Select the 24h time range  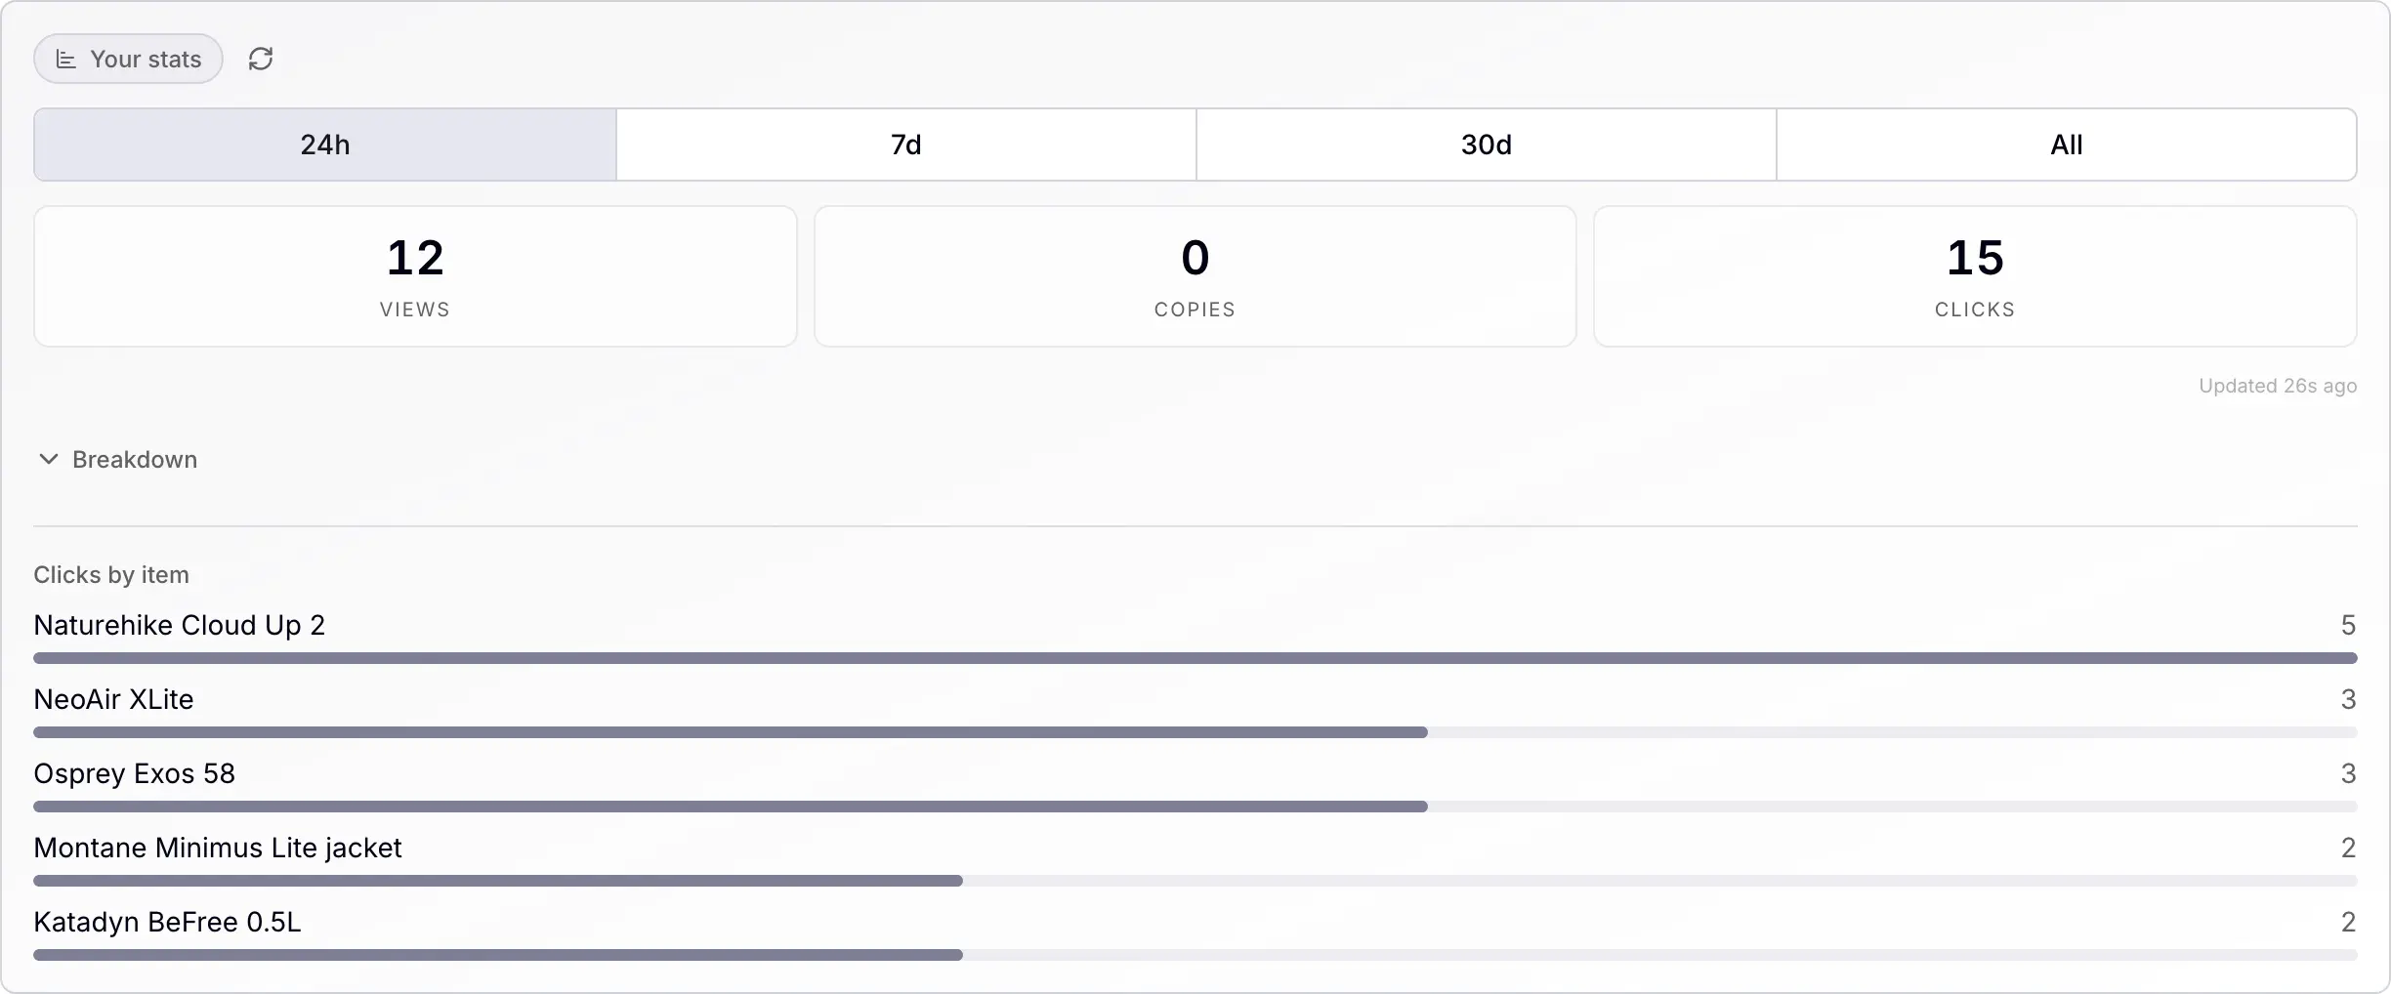[322, 145]
